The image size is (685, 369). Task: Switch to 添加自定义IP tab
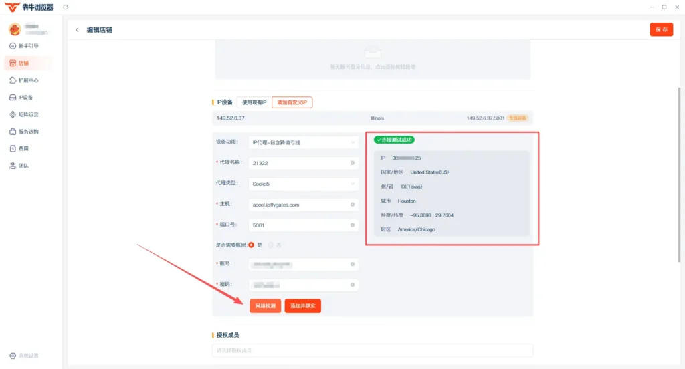click(292, 102)
